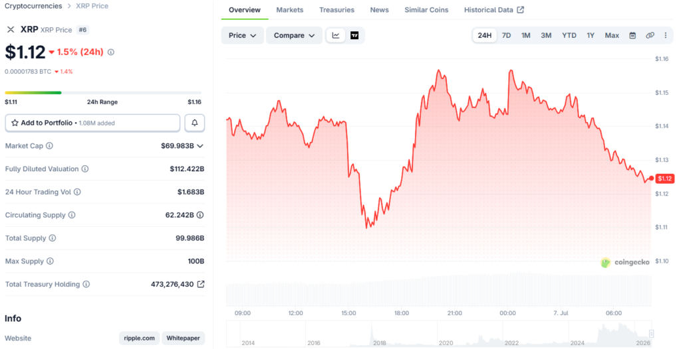The height and width of the screenshot is (349, 681).
Task: Click the #6 rank badge
Action: click(x=82, y=30)
